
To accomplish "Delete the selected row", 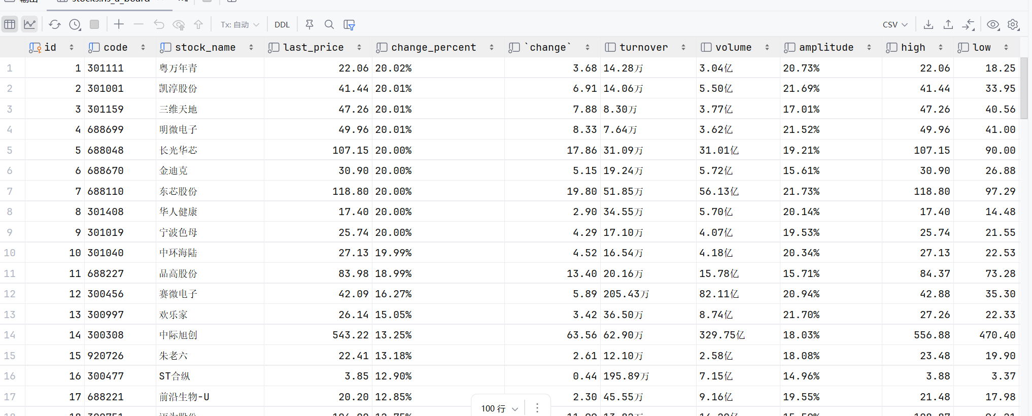I will pyautogui.click(x=139, y=24).
